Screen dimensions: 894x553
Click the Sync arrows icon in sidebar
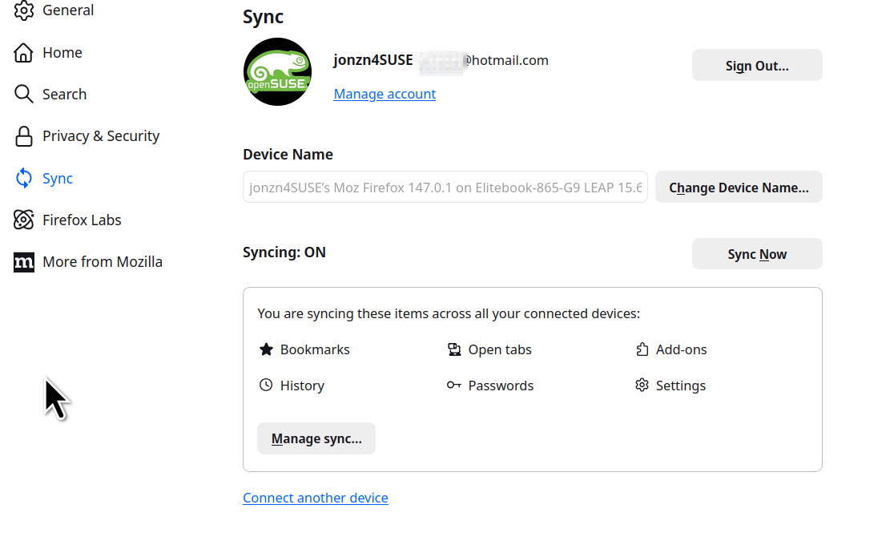click(x=24, y=178)
